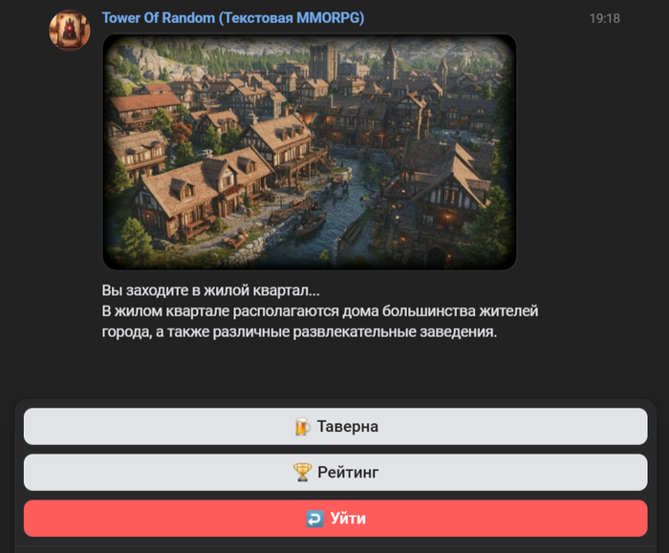Click the church steeple in the town picture
Image resolution: width=669 pixels, height=553 pixels.
click(x=390, y=62)
